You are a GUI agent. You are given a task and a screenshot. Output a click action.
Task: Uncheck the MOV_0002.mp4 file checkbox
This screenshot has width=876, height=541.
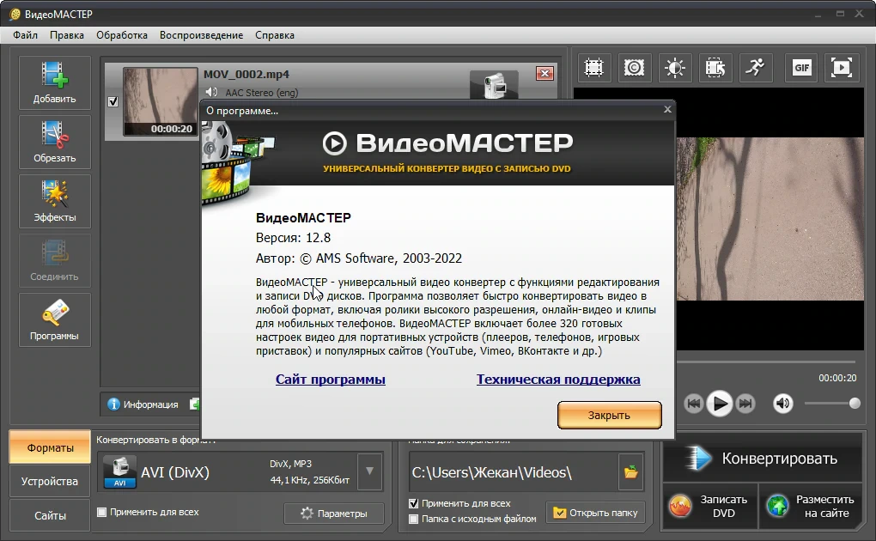coord(113,101)
